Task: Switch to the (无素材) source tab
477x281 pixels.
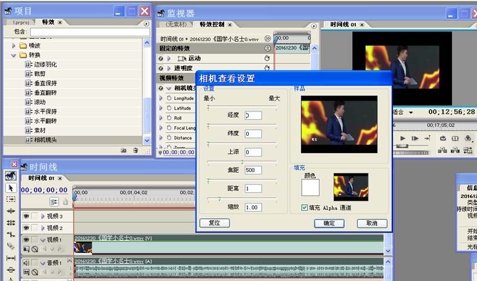Action: pyautogui.click(x=176, y=24)
